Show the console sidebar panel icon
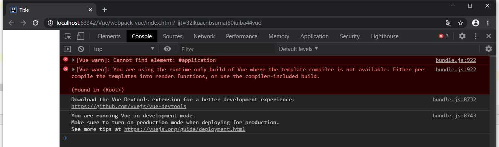 67,49
